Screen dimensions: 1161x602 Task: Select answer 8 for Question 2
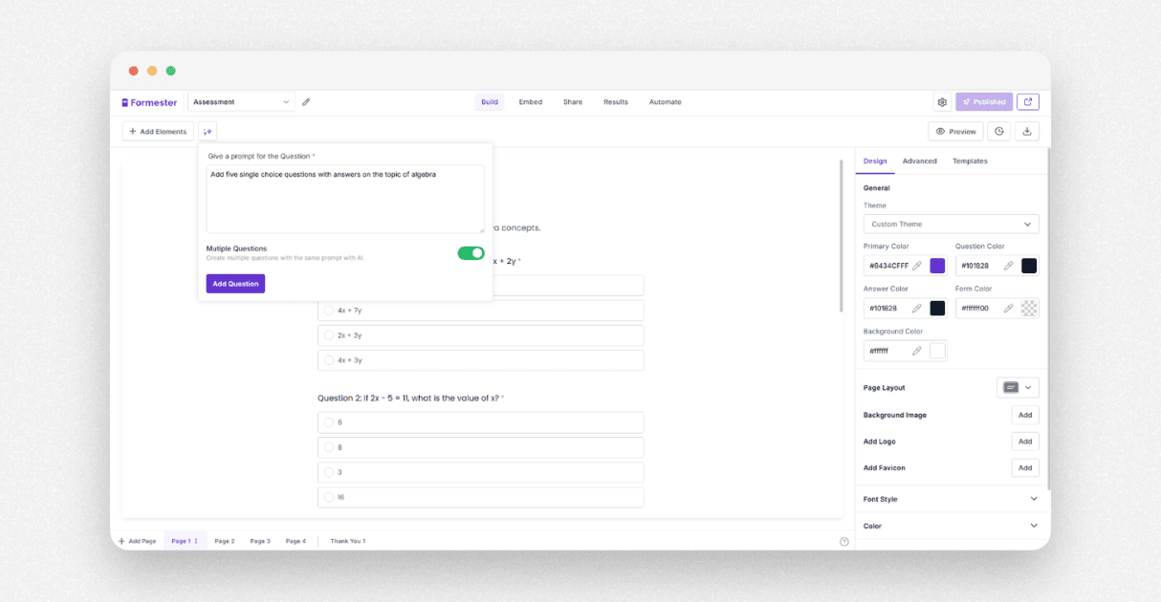478,447
